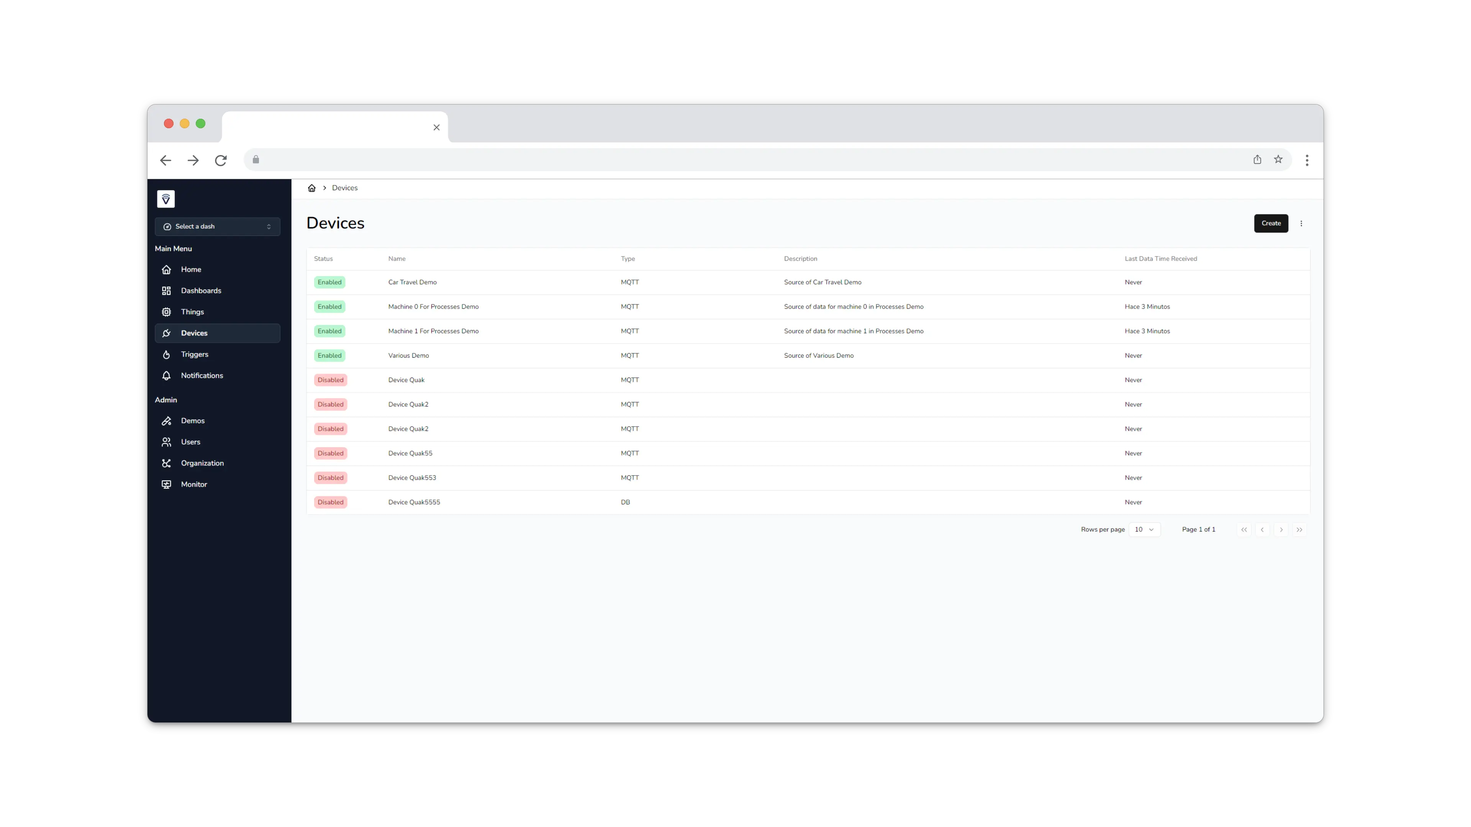This screenshot has width=1471, height=827.
Task: Open Triggers in the sidebar menu
Action: (x=194, y=355)
